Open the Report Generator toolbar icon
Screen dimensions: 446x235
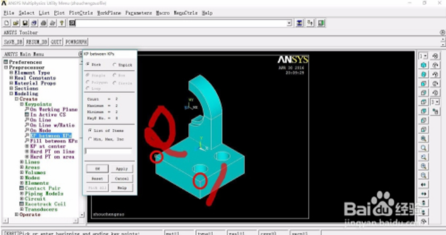click(53, 23)
